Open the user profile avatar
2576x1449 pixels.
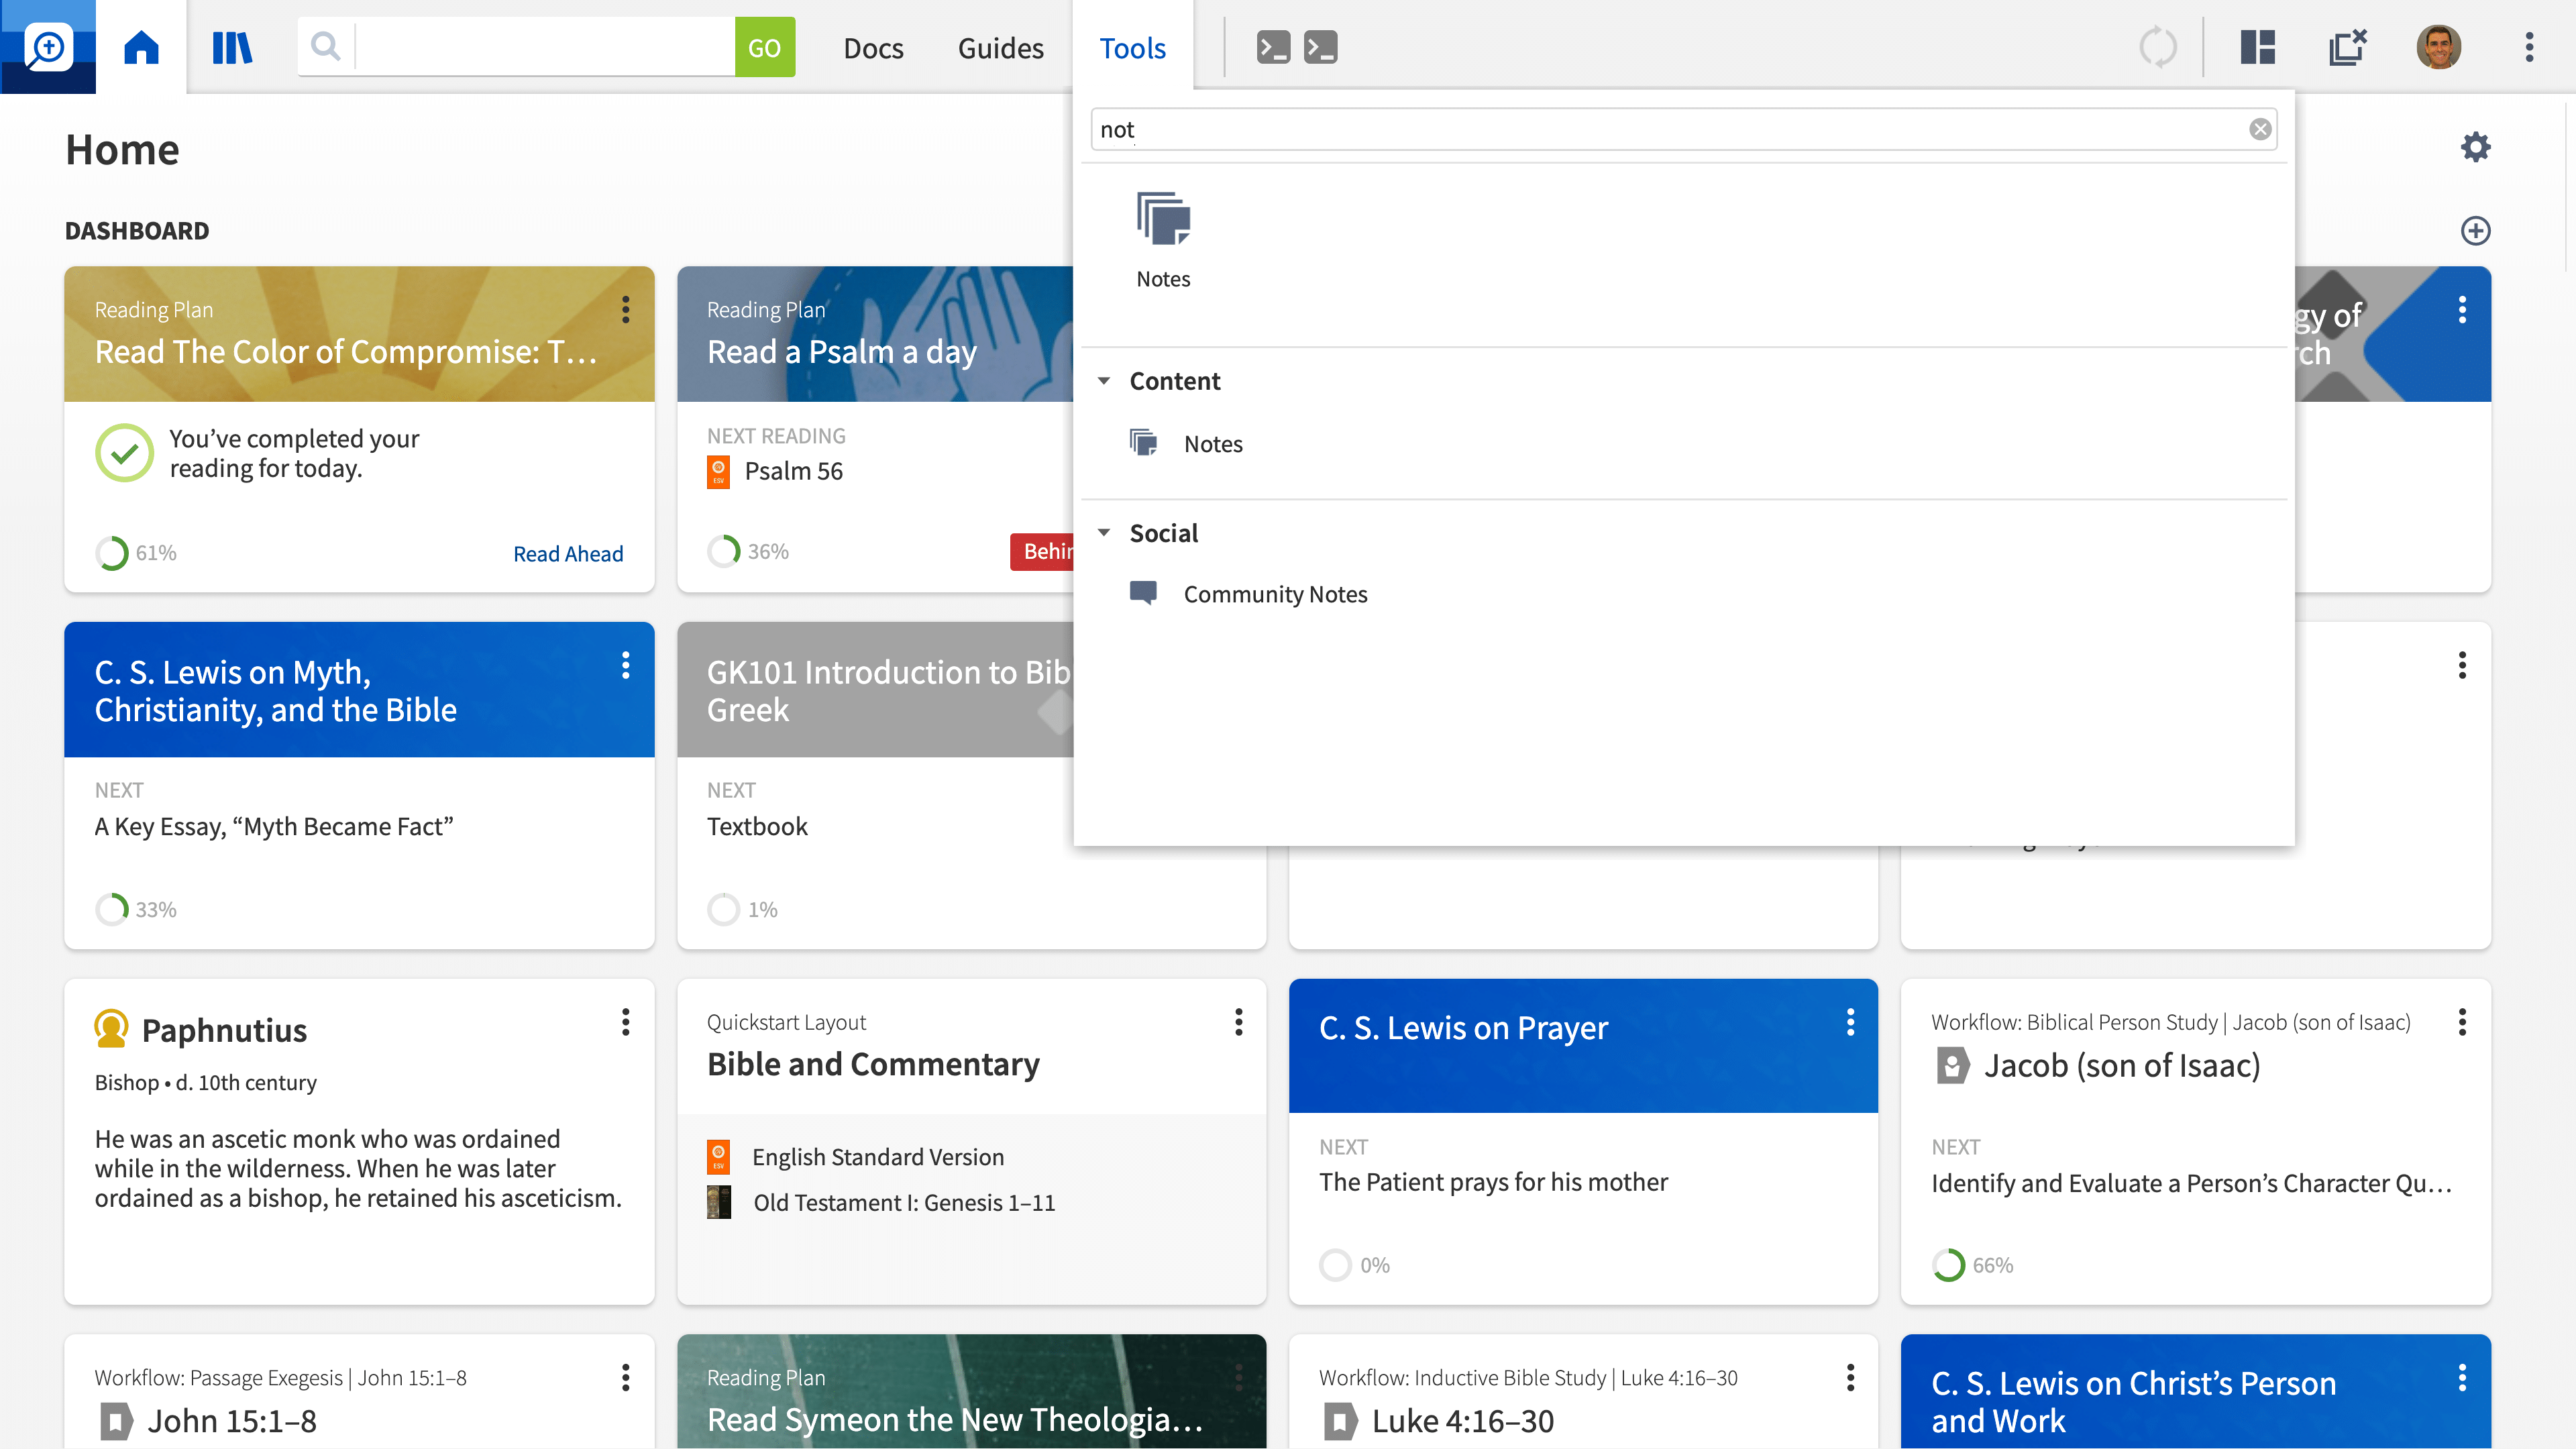pos(2438,47)
